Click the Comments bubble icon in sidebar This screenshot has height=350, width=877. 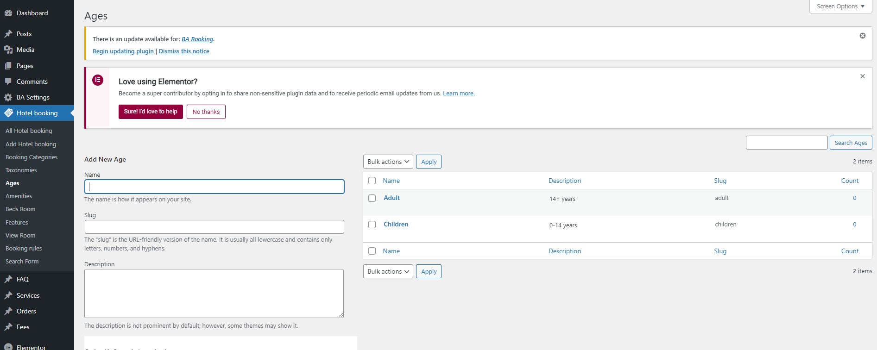click(8, 81)
